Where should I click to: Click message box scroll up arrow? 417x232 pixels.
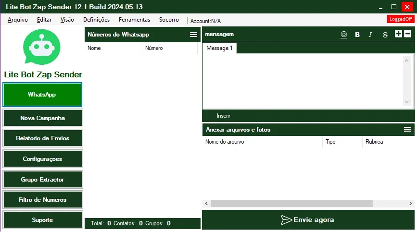coord(406,61)
